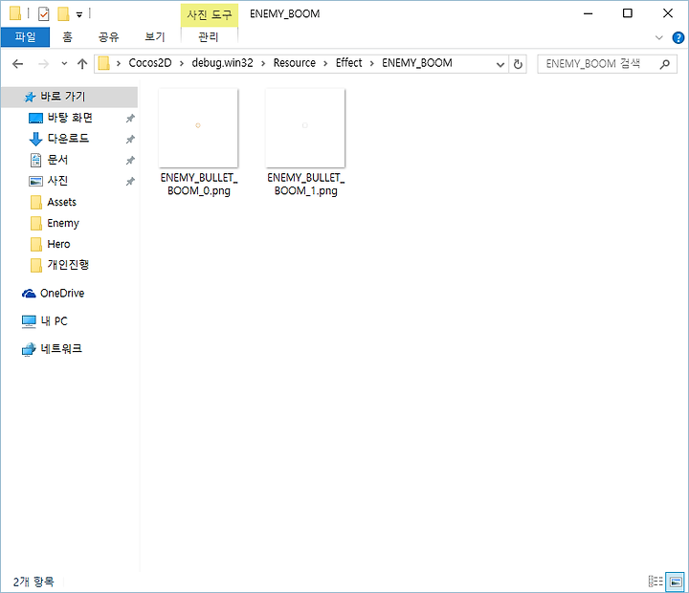The height and width of the screenshot is (593, 689).
Task: Click the 2개 항목 status text
Action: click(x=33, y=582)
